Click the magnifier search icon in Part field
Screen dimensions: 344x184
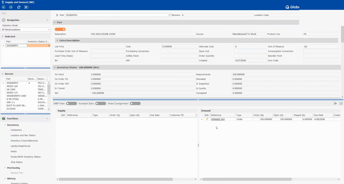(169, 15)
